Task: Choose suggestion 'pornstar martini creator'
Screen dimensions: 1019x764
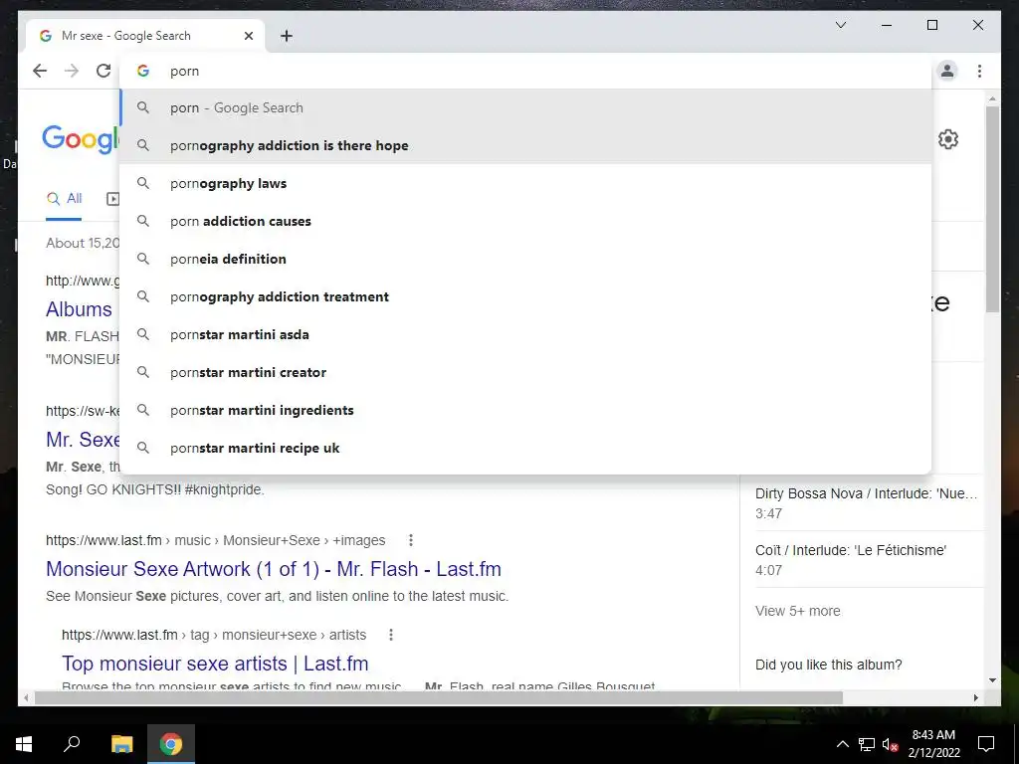Action: (x=525, y=372)
